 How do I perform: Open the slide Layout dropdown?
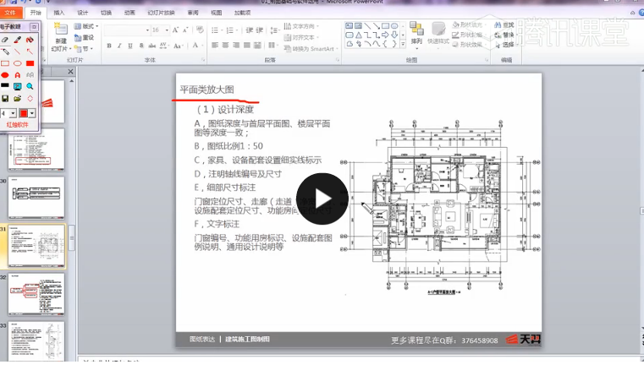(86, 26)
